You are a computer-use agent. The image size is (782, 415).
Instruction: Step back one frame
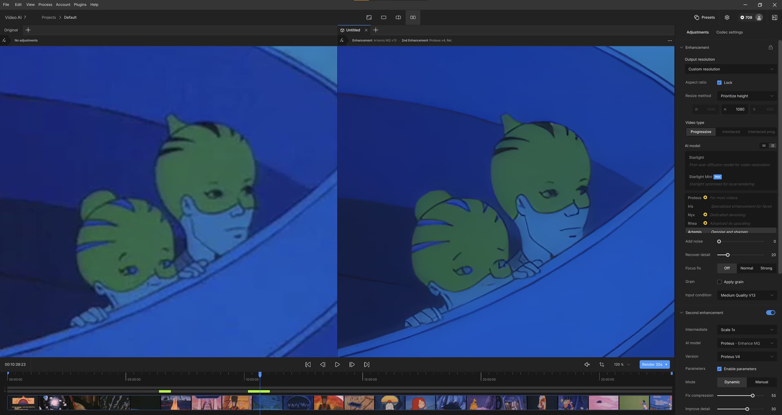click(323, 365)
